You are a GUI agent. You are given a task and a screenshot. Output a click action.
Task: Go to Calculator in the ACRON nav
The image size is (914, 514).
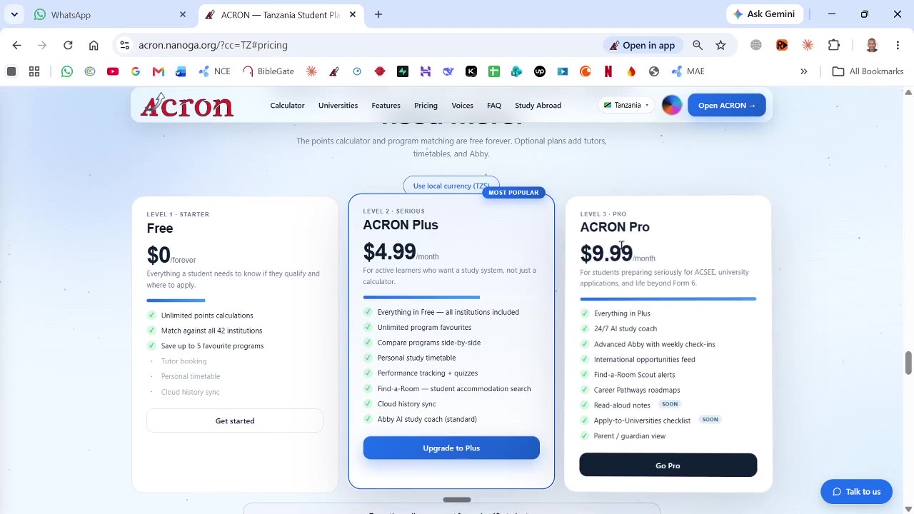pos(287,106)
